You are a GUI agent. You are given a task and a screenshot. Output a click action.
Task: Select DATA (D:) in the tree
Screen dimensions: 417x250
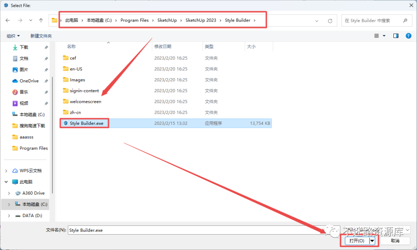pyautogui.click(x=29, y=215)
